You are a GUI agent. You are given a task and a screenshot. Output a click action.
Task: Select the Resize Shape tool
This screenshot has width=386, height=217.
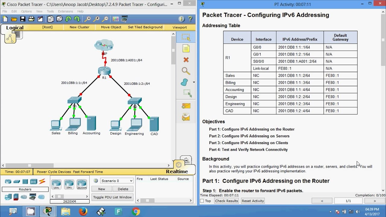pos(187,93)
